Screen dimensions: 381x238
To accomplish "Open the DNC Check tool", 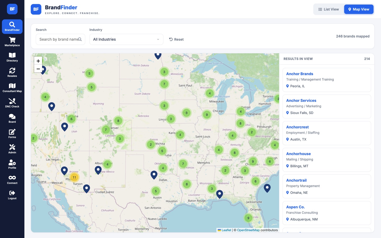I will [x=12, y=103].
